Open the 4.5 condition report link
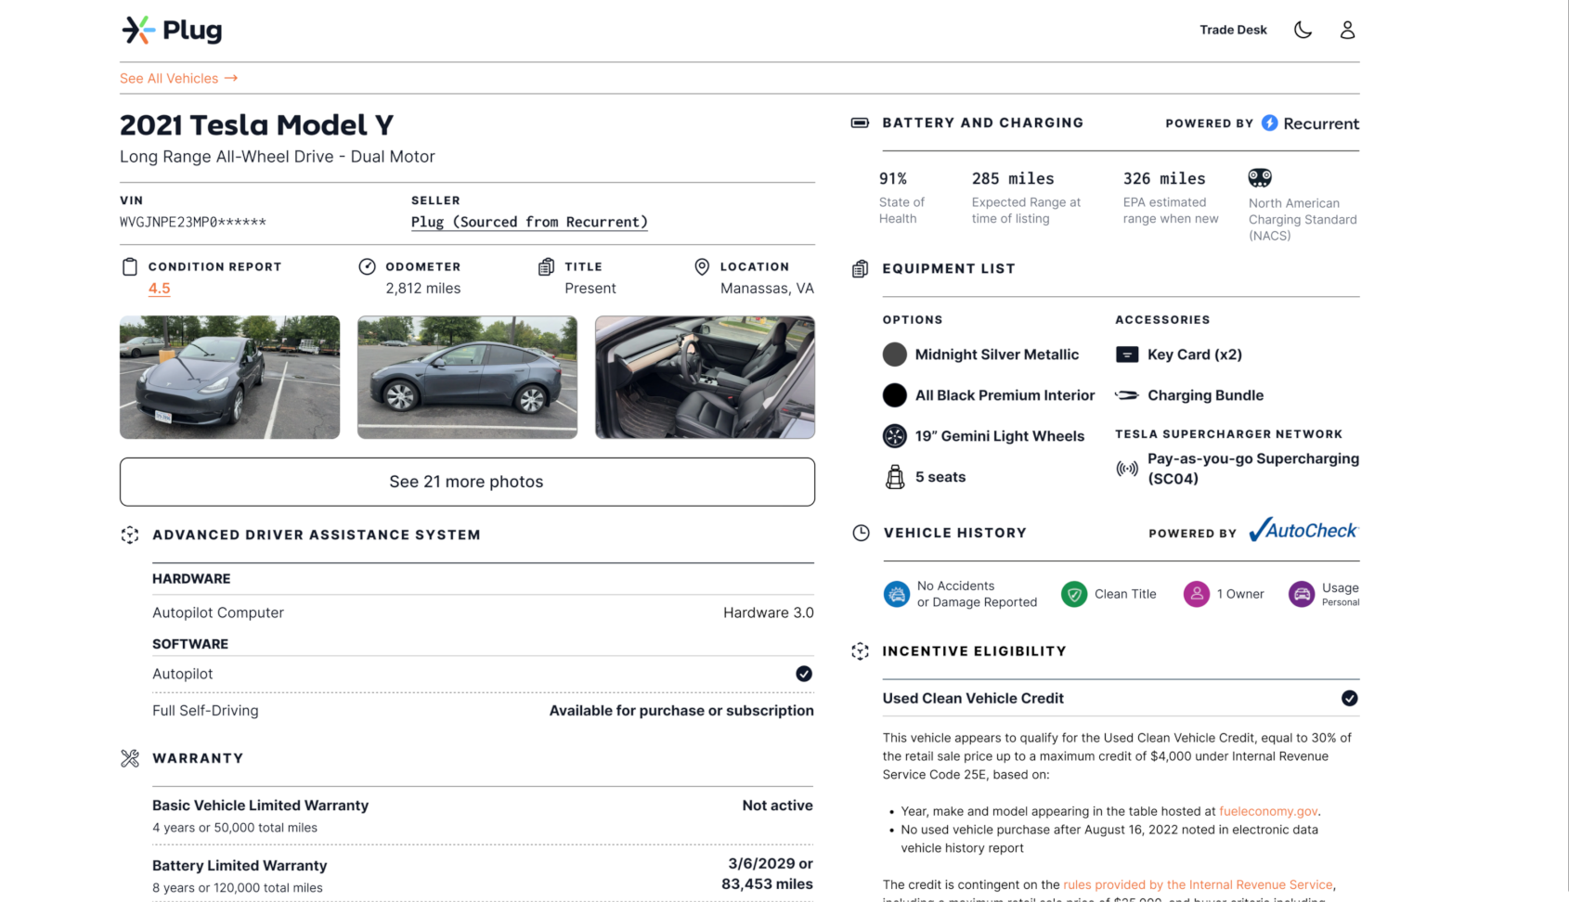1569x902 pixels. point(160,289)
